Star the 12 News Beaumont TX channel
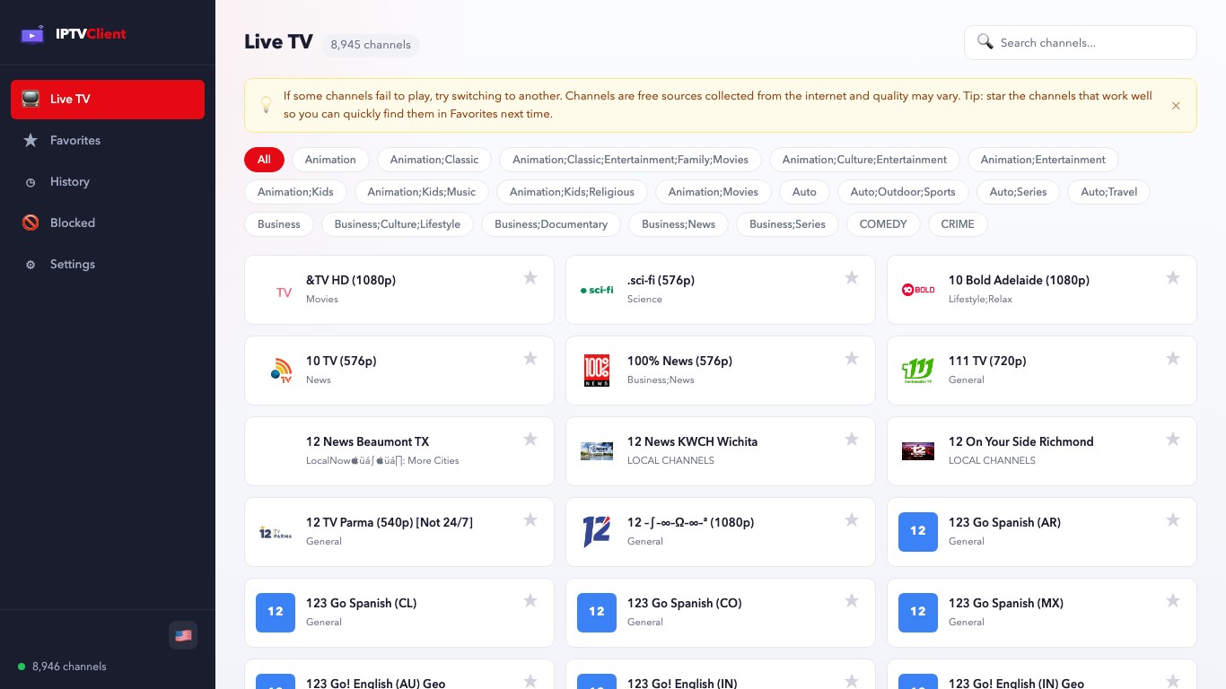The width and height of the screenshot is (1226, 689). click(530, 440)
